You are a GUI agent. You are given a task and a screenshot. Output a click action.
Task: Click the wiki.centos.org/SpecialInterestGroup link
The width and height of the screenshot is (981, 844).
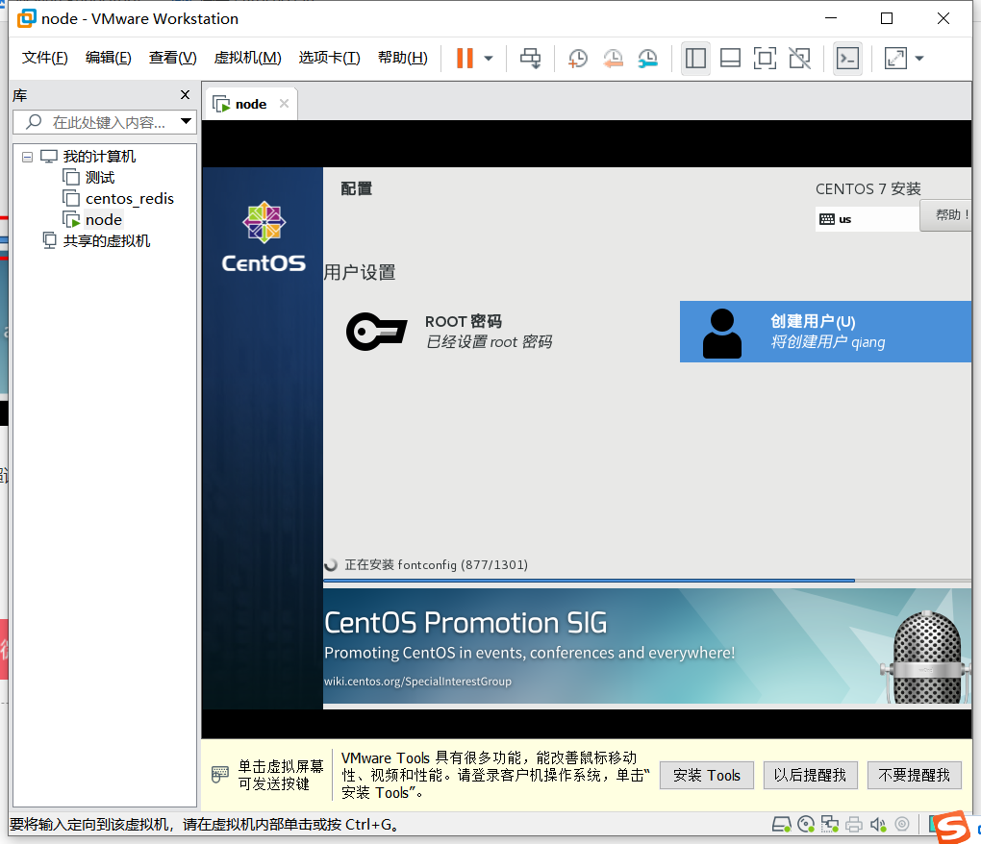tap(418, 682)
